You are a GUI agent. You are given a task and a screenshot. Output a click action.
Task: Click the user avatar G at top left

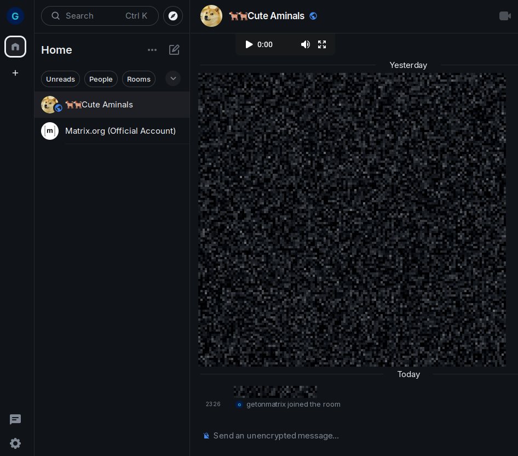tap(15, 16)
